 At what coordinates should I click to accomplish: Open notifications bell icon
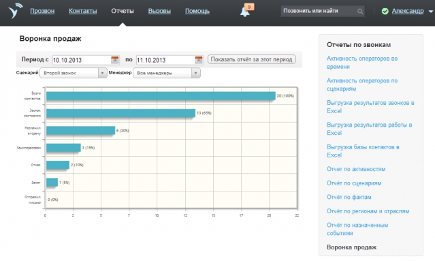(x=244, y=12)
